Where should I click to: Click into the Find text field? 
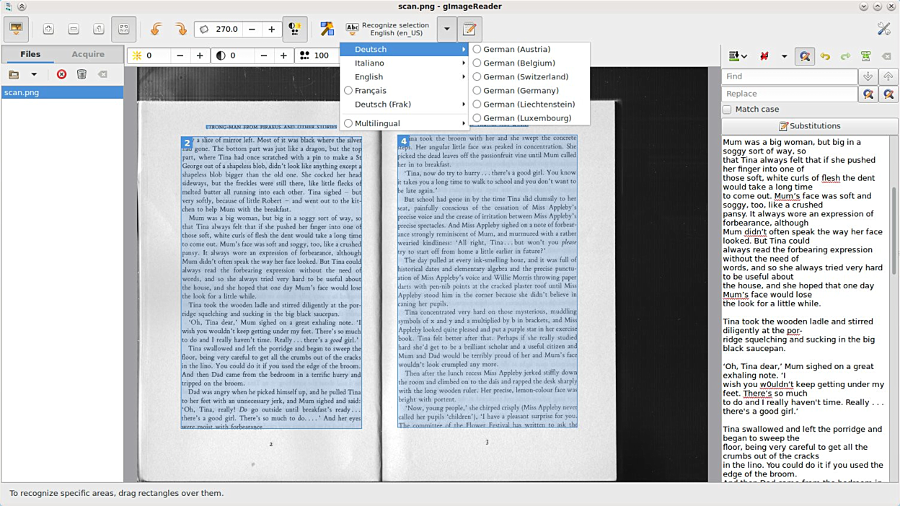[789, 76]
